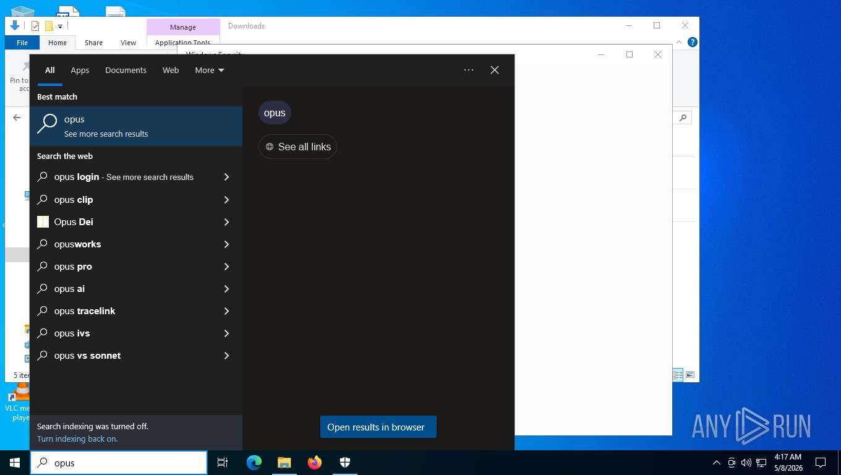
Task: Click the Meet Now tray icon
Action: [x=732, y=463]
